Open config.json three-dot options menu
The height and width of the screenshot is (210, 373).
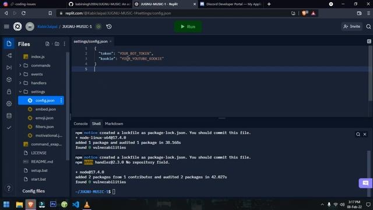pyautogui.click(x=61, y=100)
